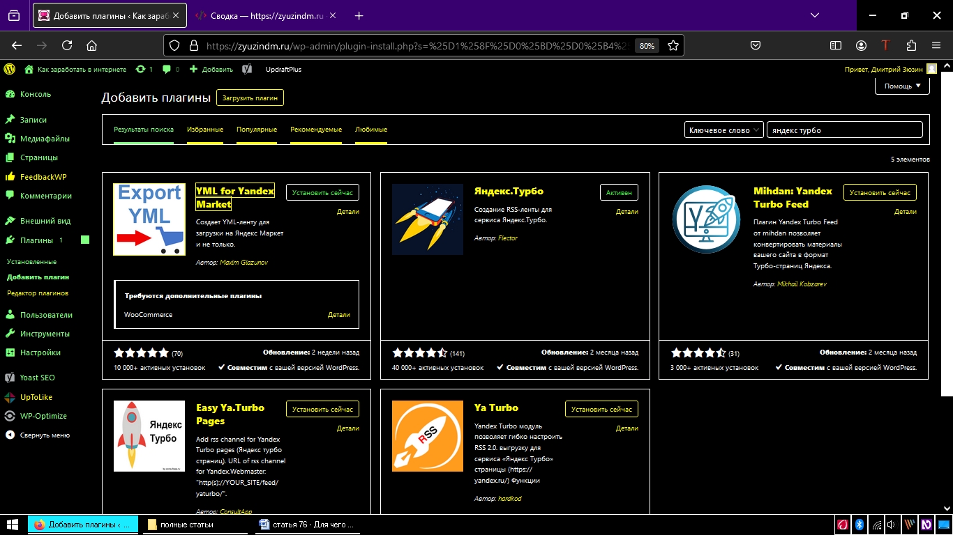Open Редактор плагинов submenu item
The height and width of the screenshot is (535, 953).
click(x=38, y=293)
